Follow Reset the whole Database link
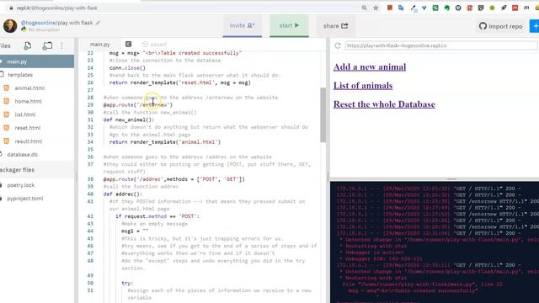The image size is (539, 303). pos(384,104)
